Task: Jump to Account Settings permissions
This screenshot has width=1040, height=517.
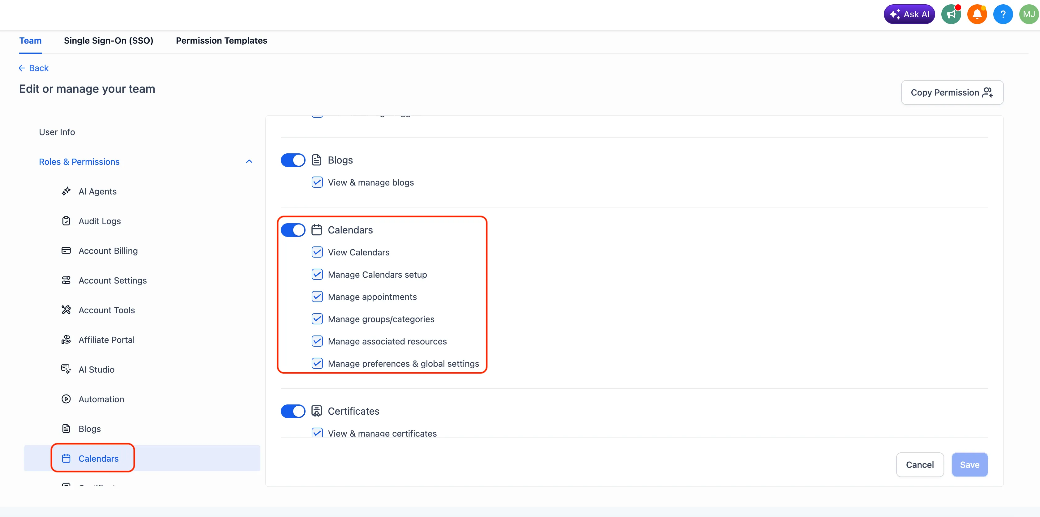Action: pyautogui.click(x=112, y=280)
